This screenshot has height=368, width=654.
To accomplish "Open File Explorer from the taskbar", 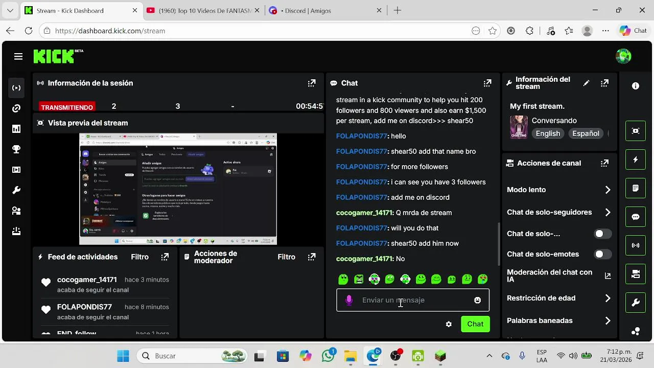I will tap(350, 356).
